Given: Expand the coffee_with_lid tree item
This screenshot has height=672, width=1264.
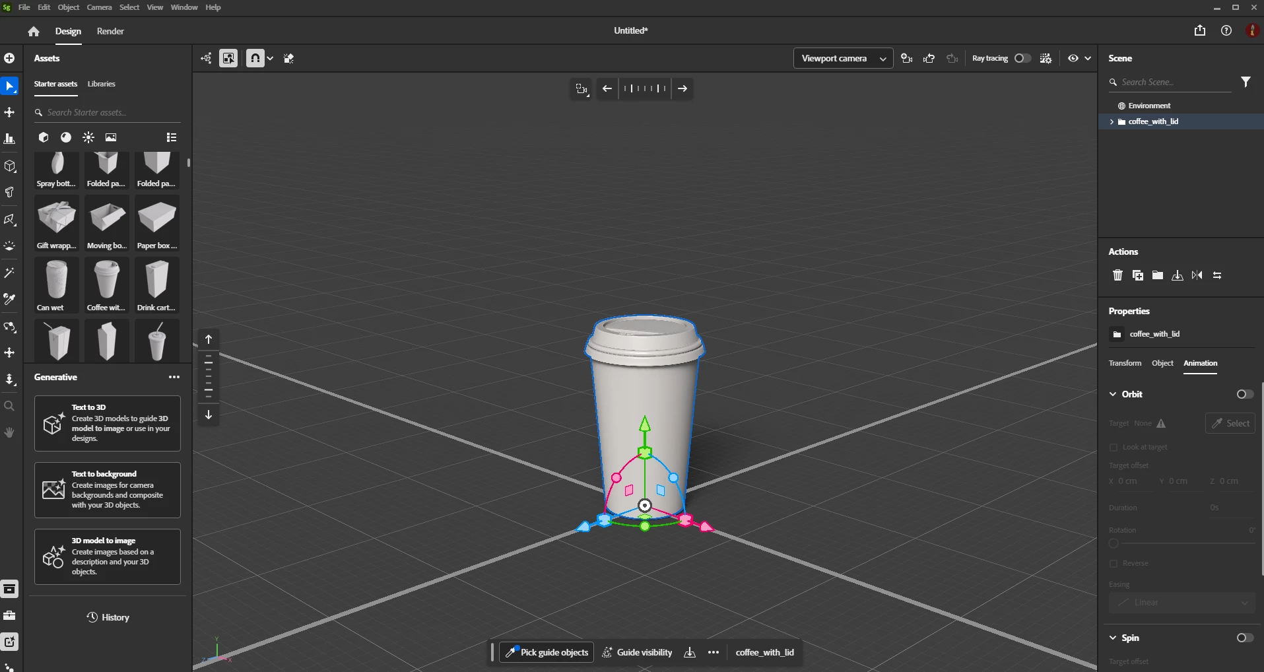Looking at the screenshot, I should (x=1112, y=121).
